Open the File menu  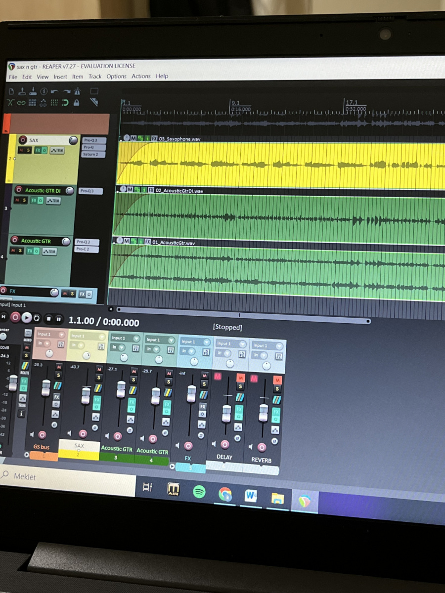point(13,77)
